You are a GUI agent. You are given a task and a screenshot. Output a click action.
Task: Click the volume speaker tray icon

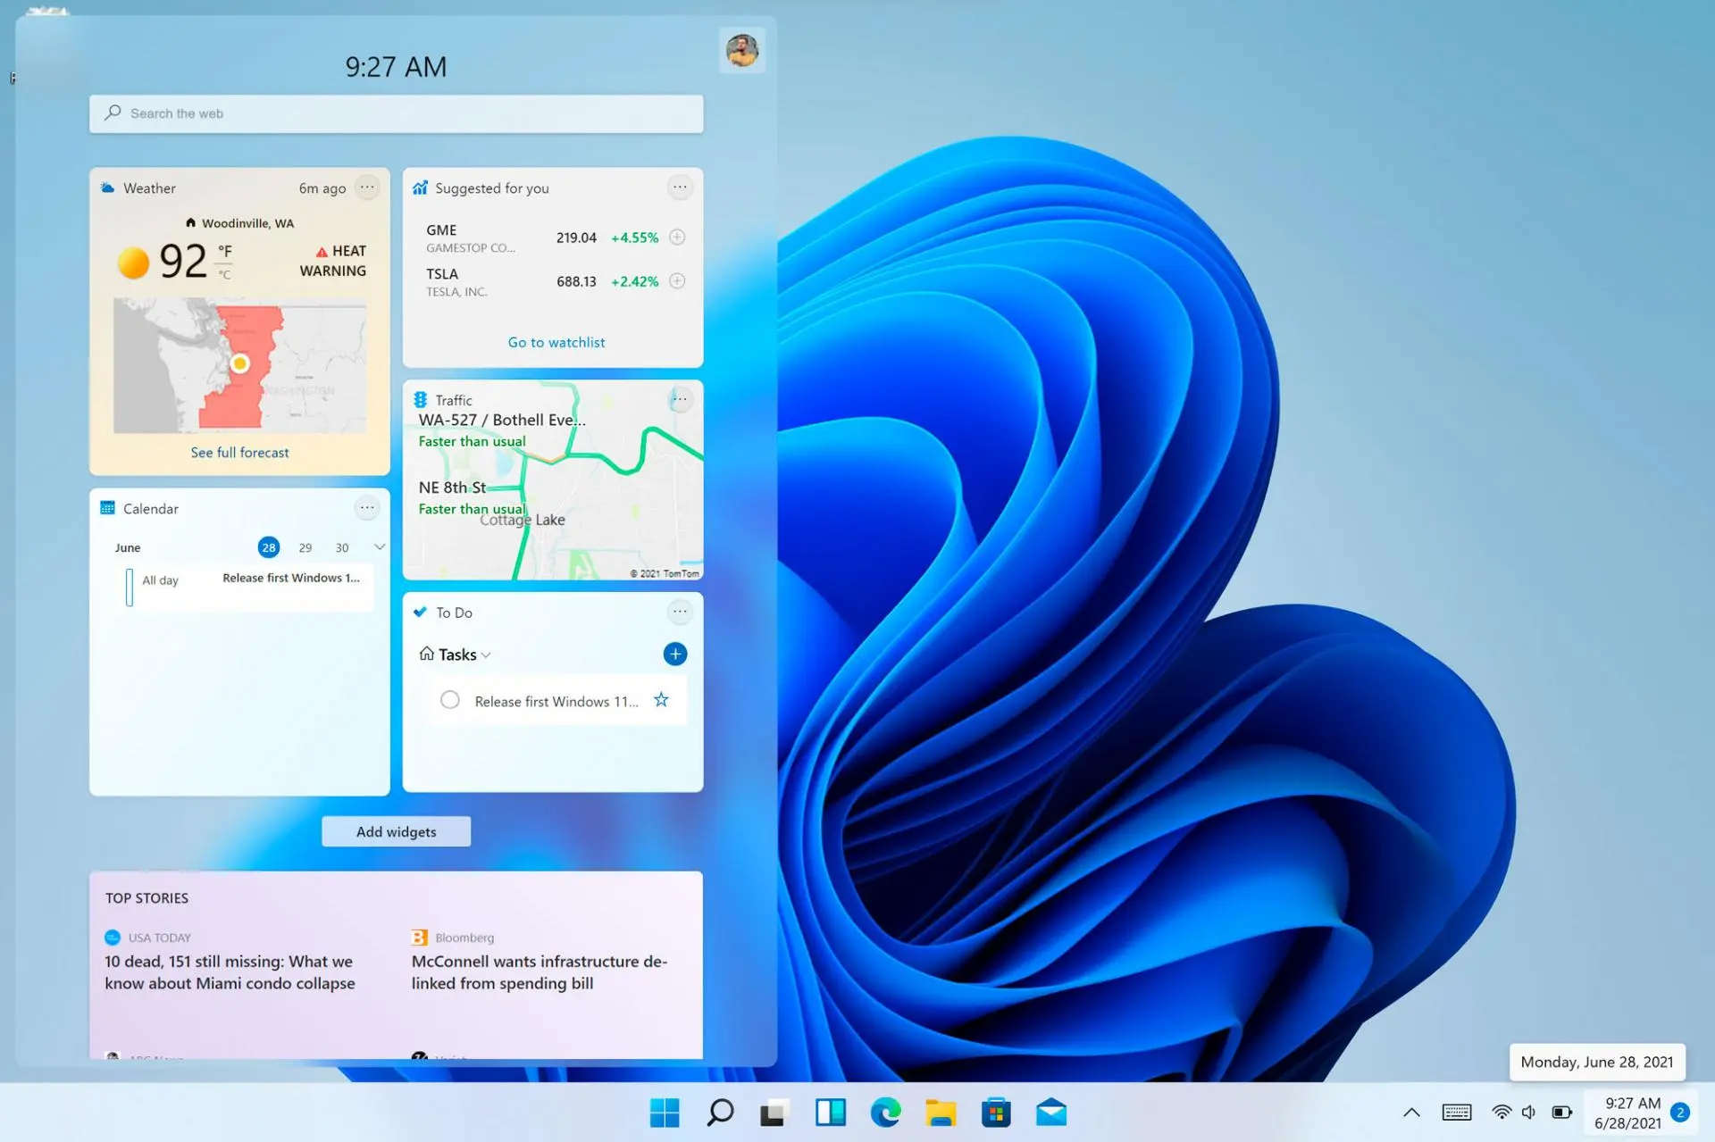pyautogui.click(x=1529, y=1113)
